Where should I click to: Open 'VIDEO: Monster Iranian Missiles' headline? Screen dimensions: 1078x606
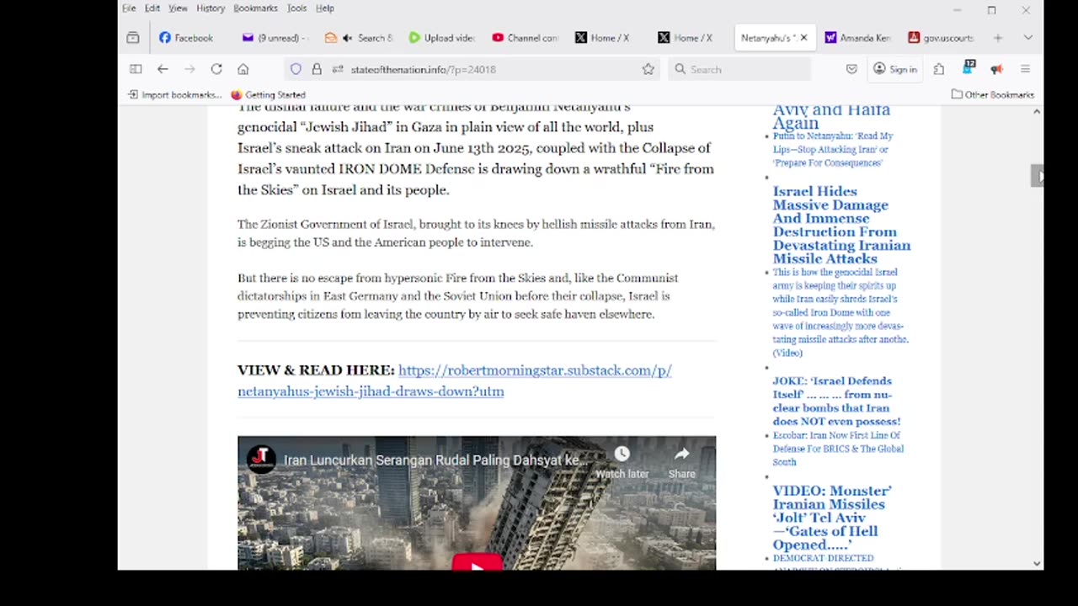click(831, 518)
